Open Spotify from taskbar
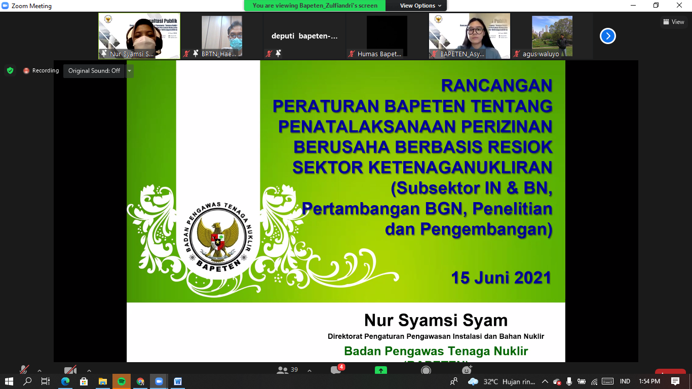The width and height of the screenshot is (692, 389). click(122, 381)
